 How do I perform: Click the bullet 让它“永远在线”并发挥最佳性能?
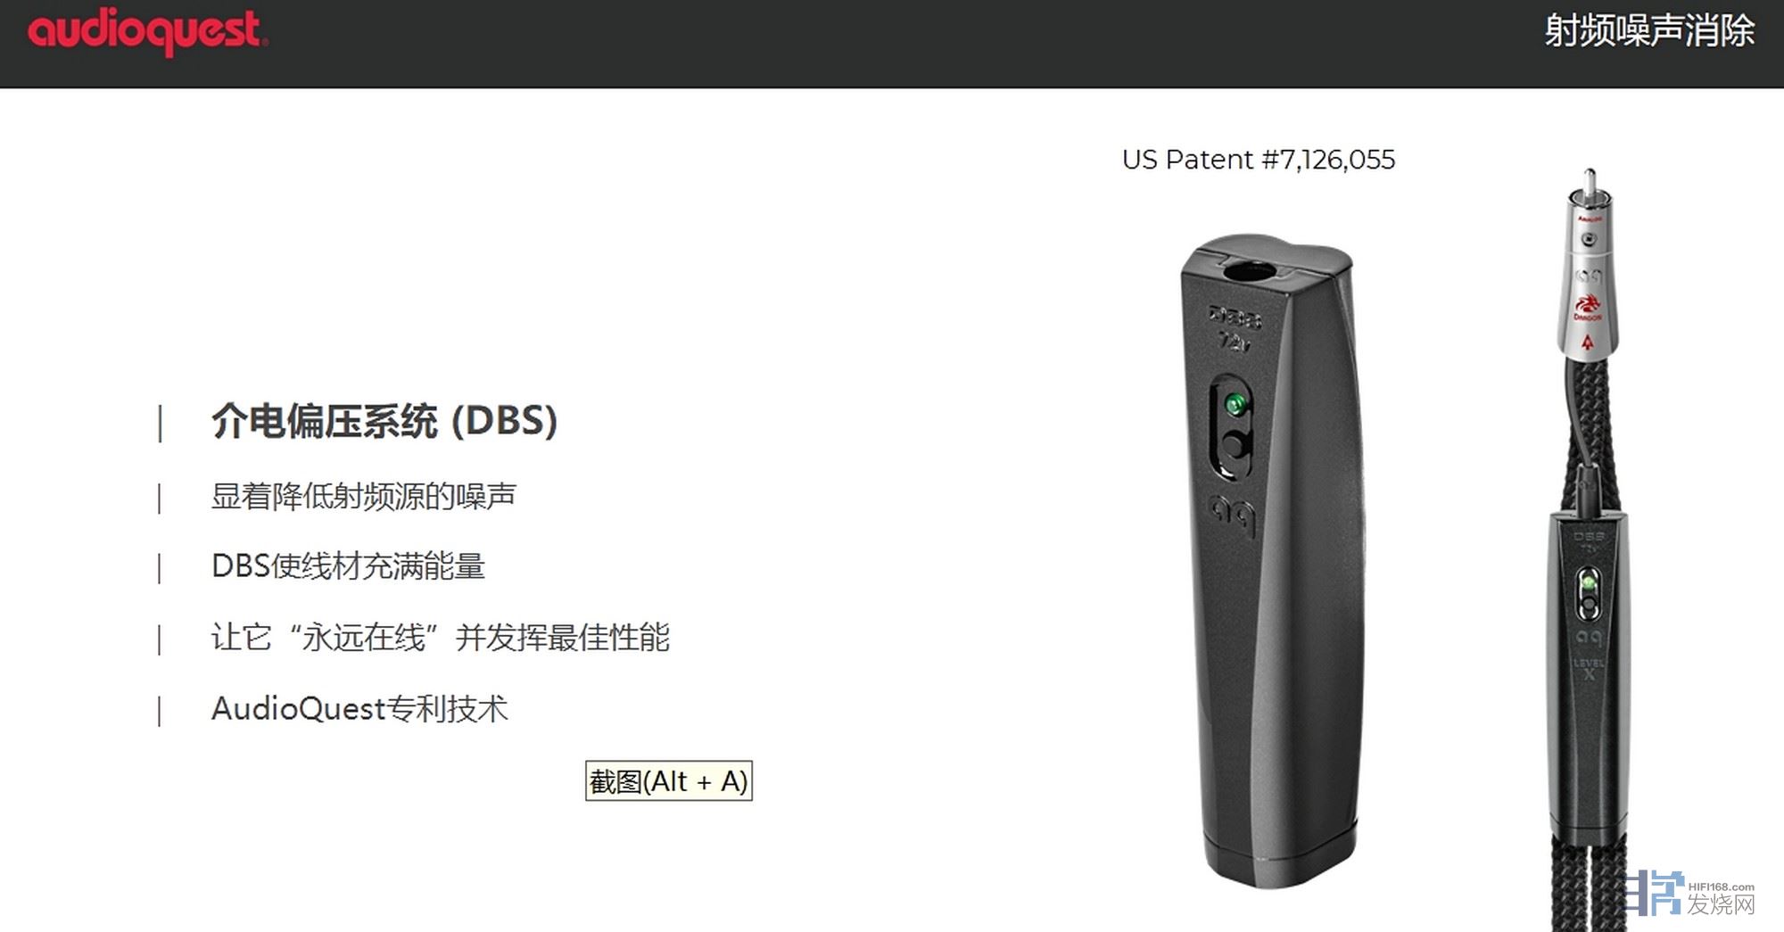tap(441, 637)
